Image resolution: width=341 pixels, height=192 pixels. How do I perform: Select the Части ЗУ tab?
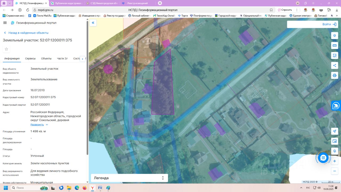coord(62,59)
